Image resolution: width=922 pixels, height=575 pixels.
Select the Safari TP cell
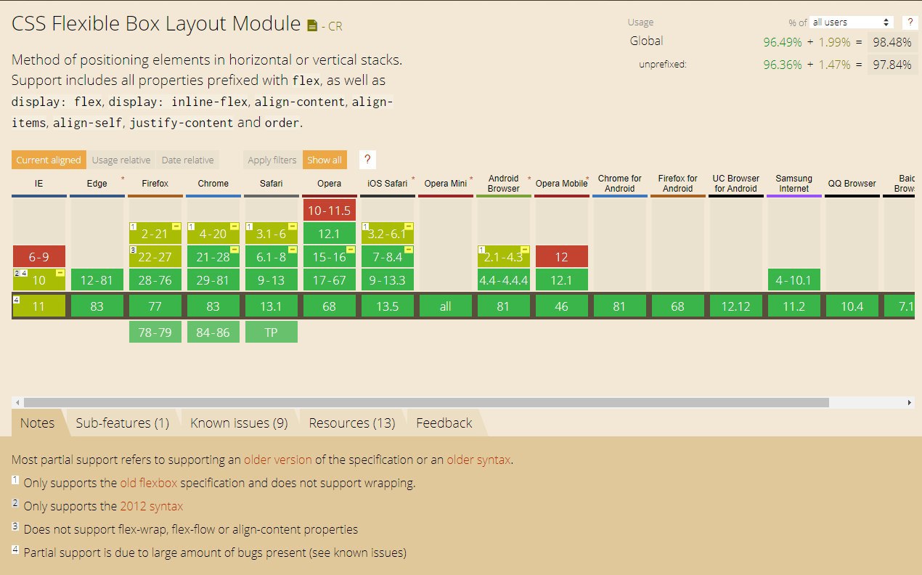click(271, 332)
